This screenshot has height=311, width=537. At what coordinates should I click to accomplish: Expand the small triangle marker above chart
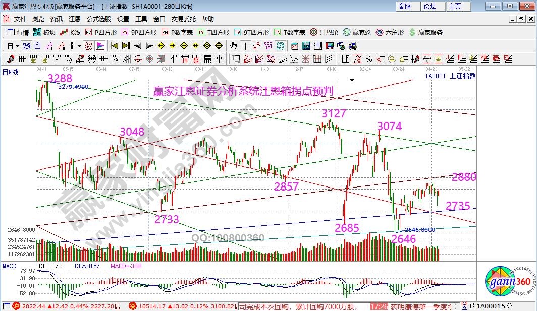click(x=352, y=80)
